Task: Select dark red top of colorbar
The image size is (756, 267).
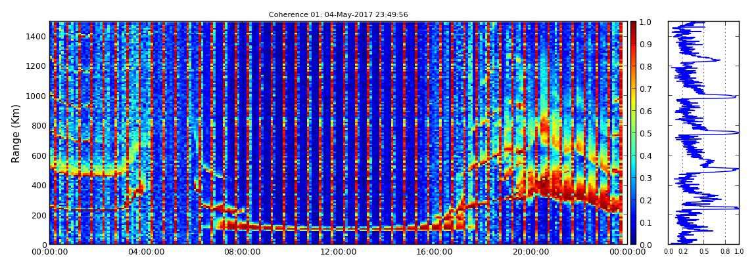Action: coord(633,25)
